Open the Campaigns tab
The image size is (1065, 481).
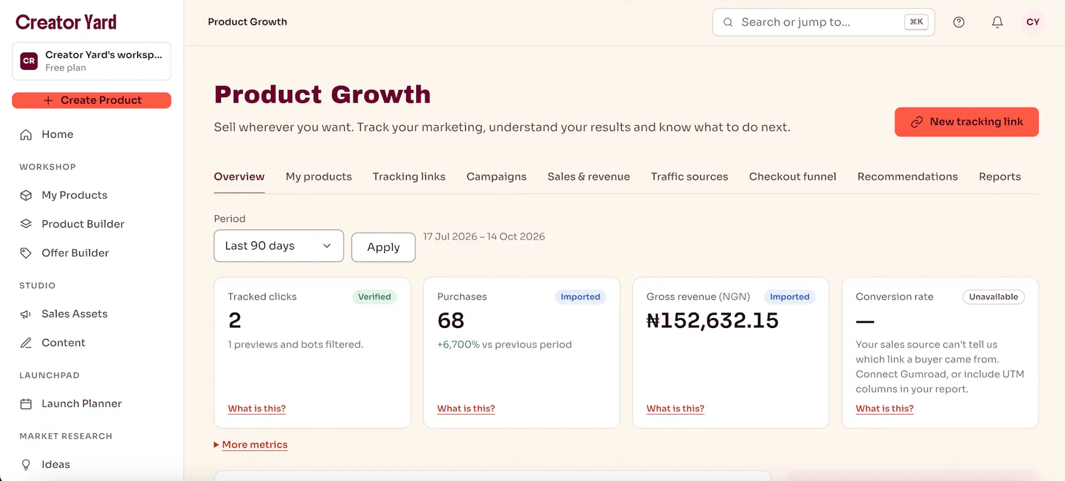tap(497, 176)
